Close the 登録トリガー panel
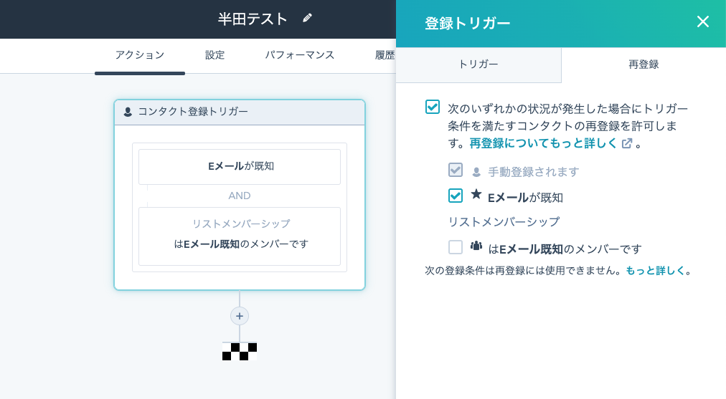 [x=702, y=22]
